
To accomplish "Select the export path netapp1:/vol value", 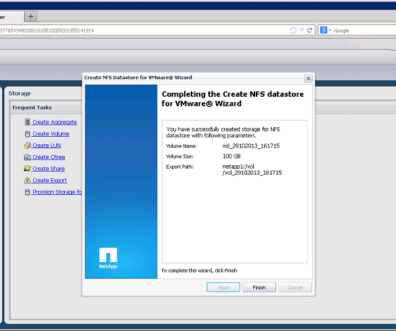I will (252, 170).
